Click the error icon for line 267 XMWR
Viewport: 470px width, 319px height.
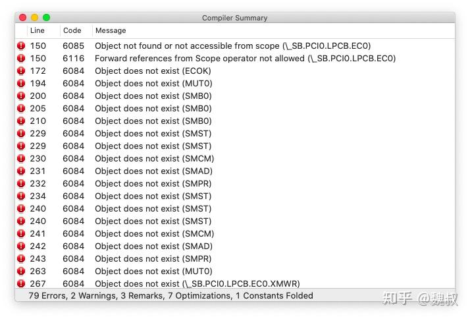(x=21, y=284)
